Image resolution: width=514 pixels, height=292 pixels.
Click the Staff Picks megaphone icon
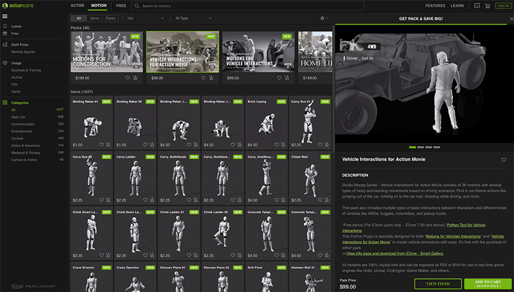pyautogui.click(x=5, y=44)
